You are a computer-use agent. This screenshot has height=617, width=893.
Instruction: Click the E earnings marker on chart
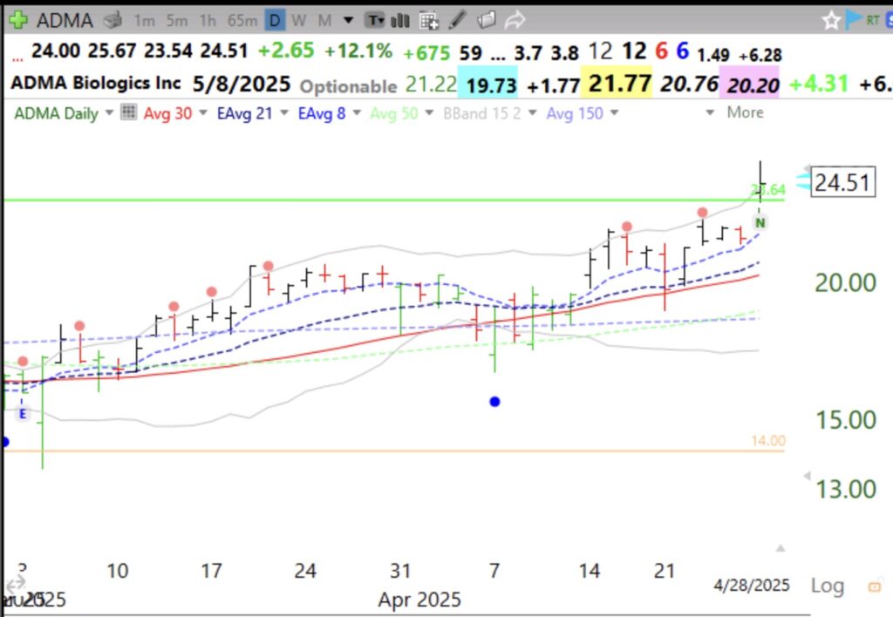pos(22,414)
